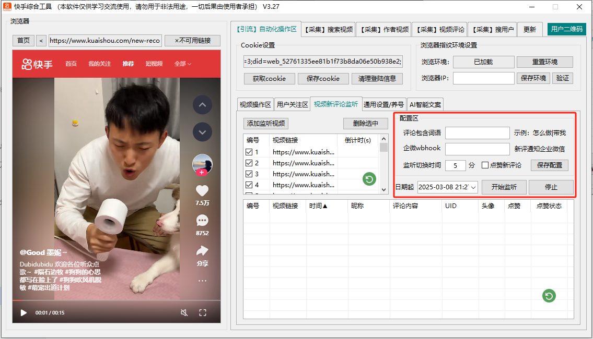
Task: Expand the 全部 menu in Kuaishou header
Action: point(182,64)
